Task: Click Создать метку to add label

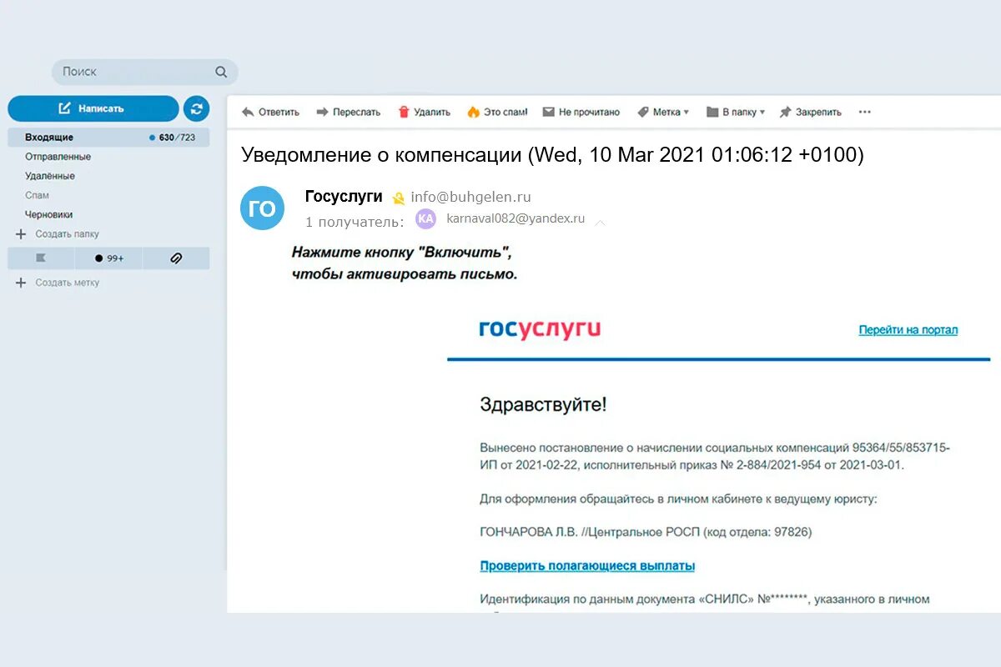Action: 58,283
